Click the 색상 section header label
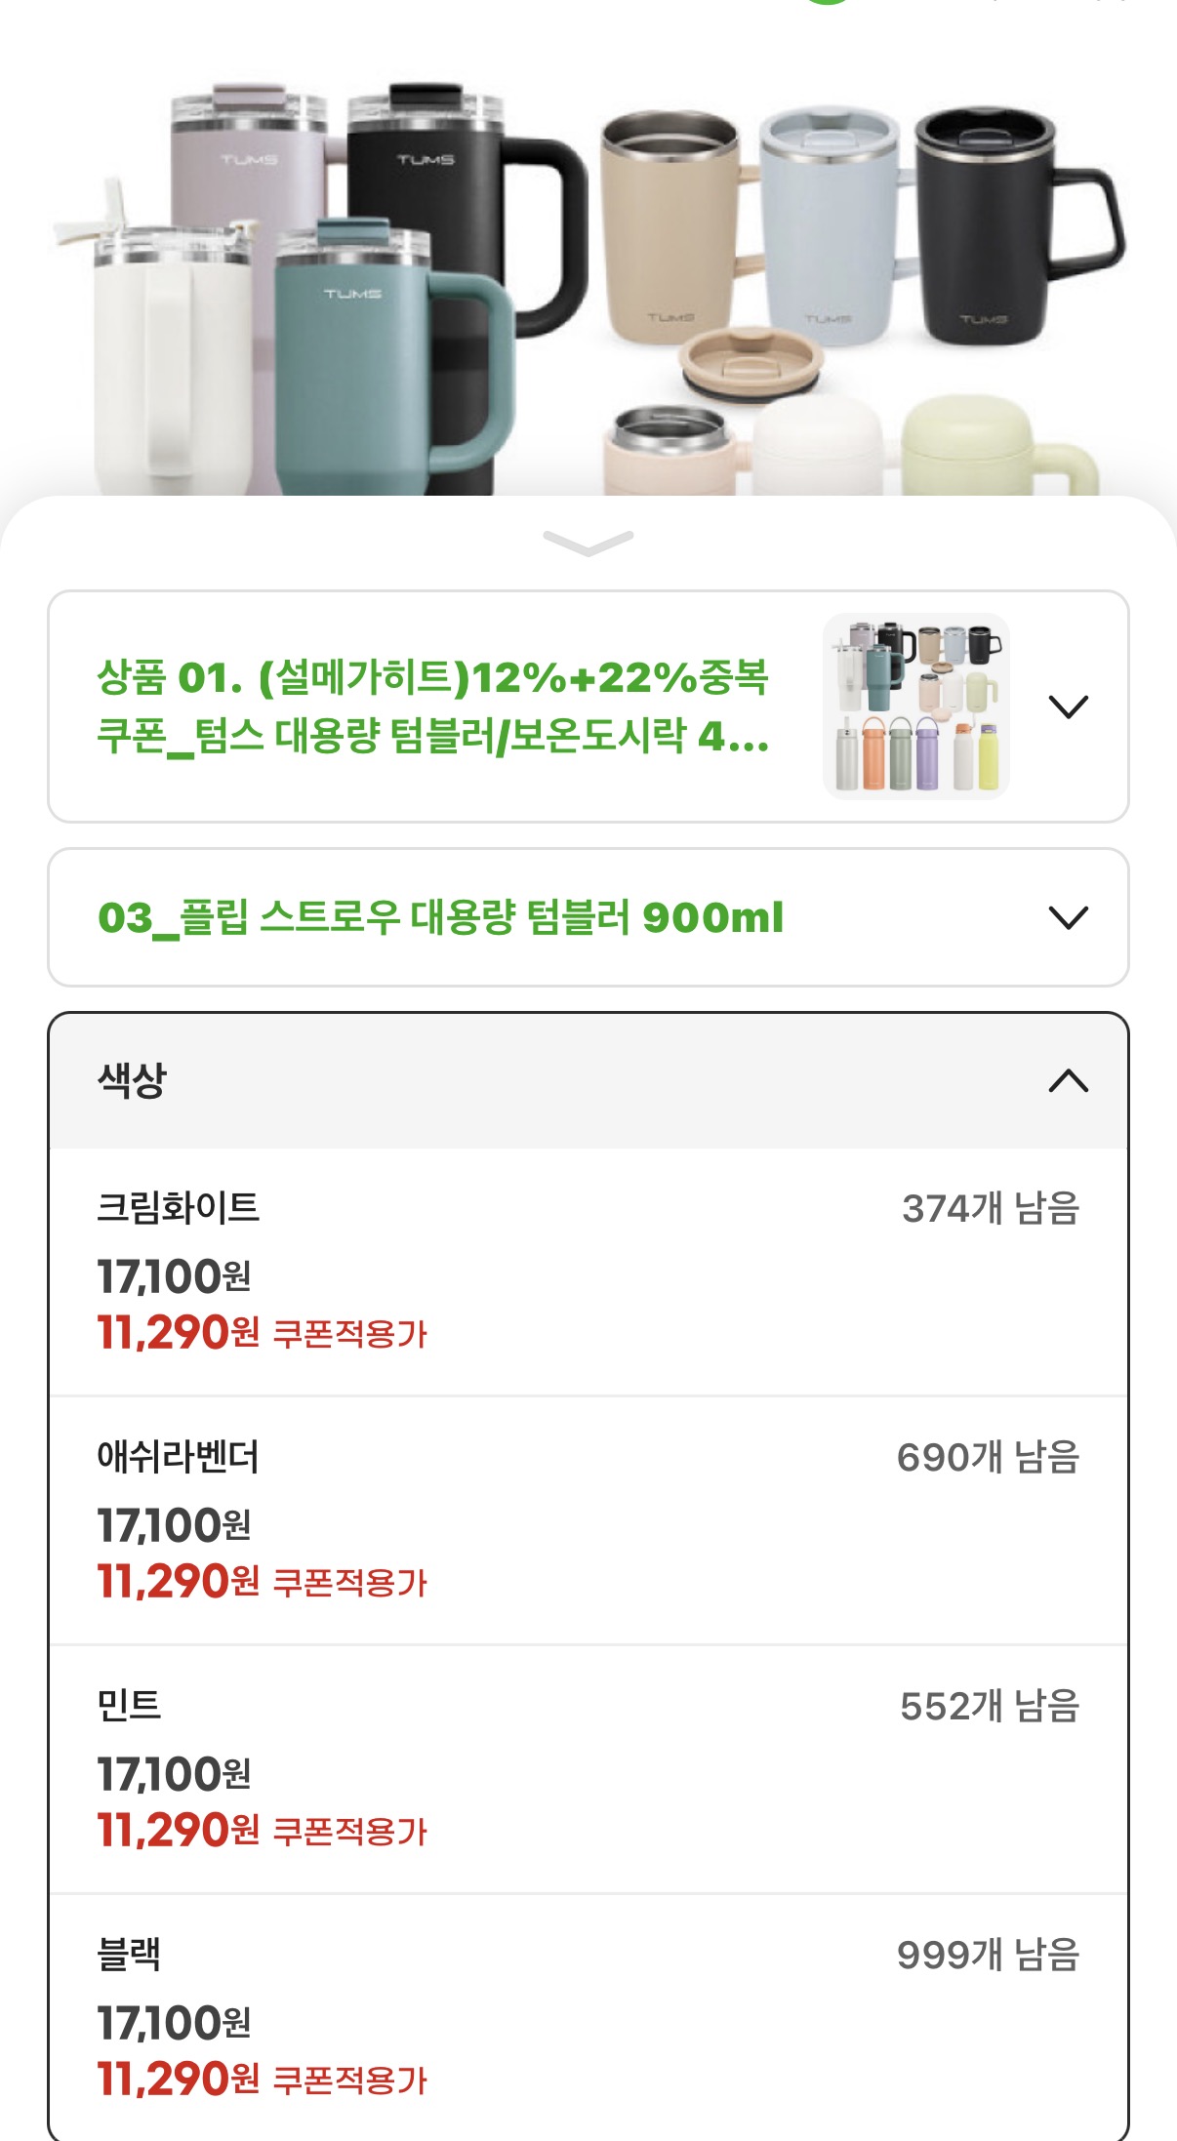Viewport: 1177px width, 2141px height. 133,1080
